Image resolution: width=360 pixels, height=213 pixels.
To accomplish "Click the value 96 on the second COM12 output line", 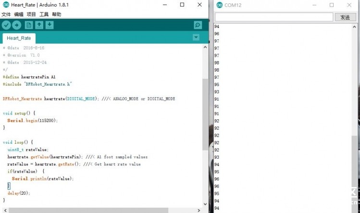I will pyautogui.click(x=217, y=34).
